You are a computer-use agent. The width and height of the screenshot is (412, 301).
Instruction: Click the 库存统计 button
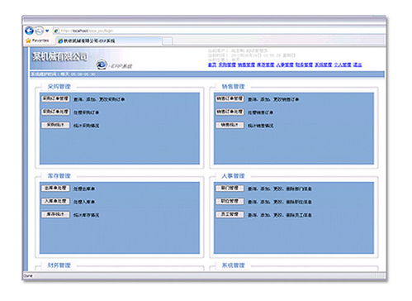pyautogui.click(x=55, y=214)
